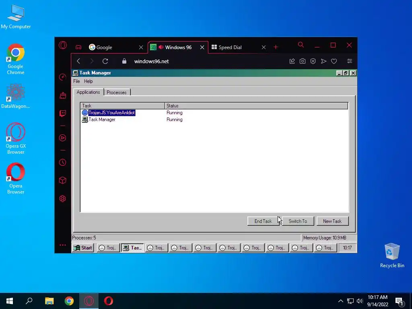Open the Player icon in sidebar

62,138
